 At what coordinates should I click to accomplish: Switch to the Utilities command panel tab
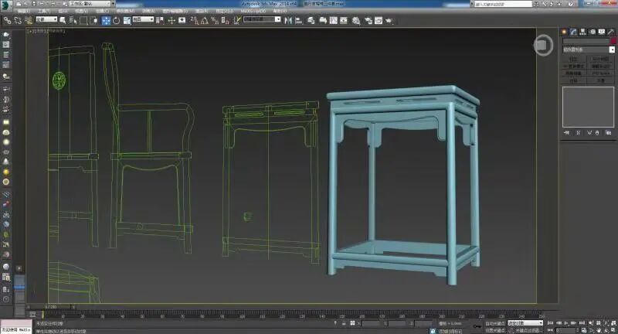611,32
